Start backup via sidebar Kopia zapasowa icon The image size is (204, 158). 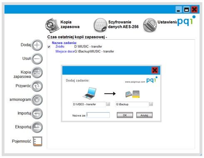tap(37, 73)
